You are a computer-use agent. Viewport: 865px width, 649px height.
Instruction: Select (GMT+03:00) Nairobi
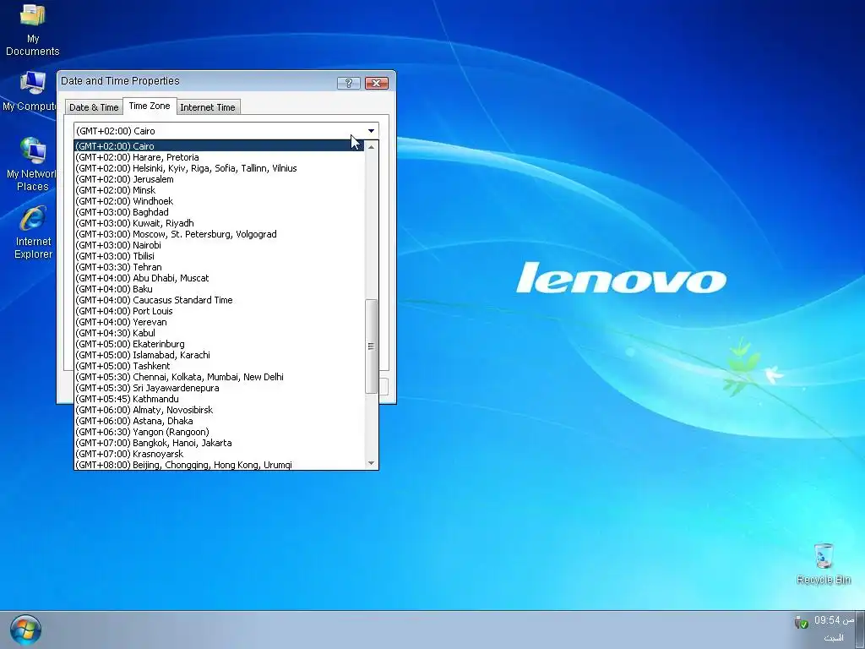219,245
